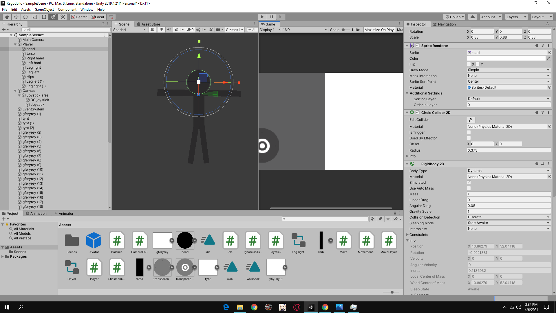This screenshot has width=556, height=313.
Task: Uncheck the Simulated checkbox
Action: [469, 182]
